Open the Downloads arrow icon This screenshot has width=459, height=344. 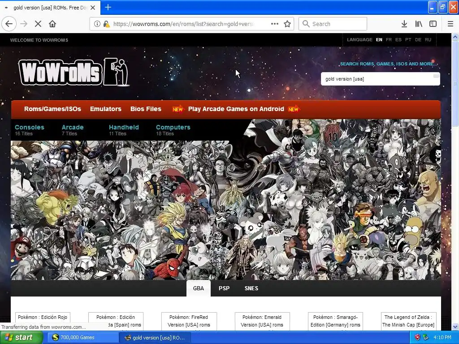click(x=404, y=24)
